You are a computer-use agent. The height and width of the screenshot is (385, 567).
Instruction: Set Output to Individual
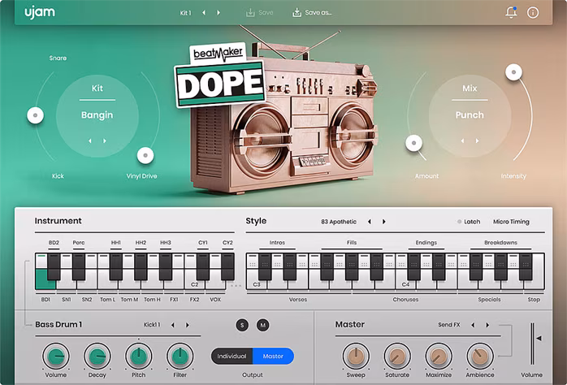(232, 356)
